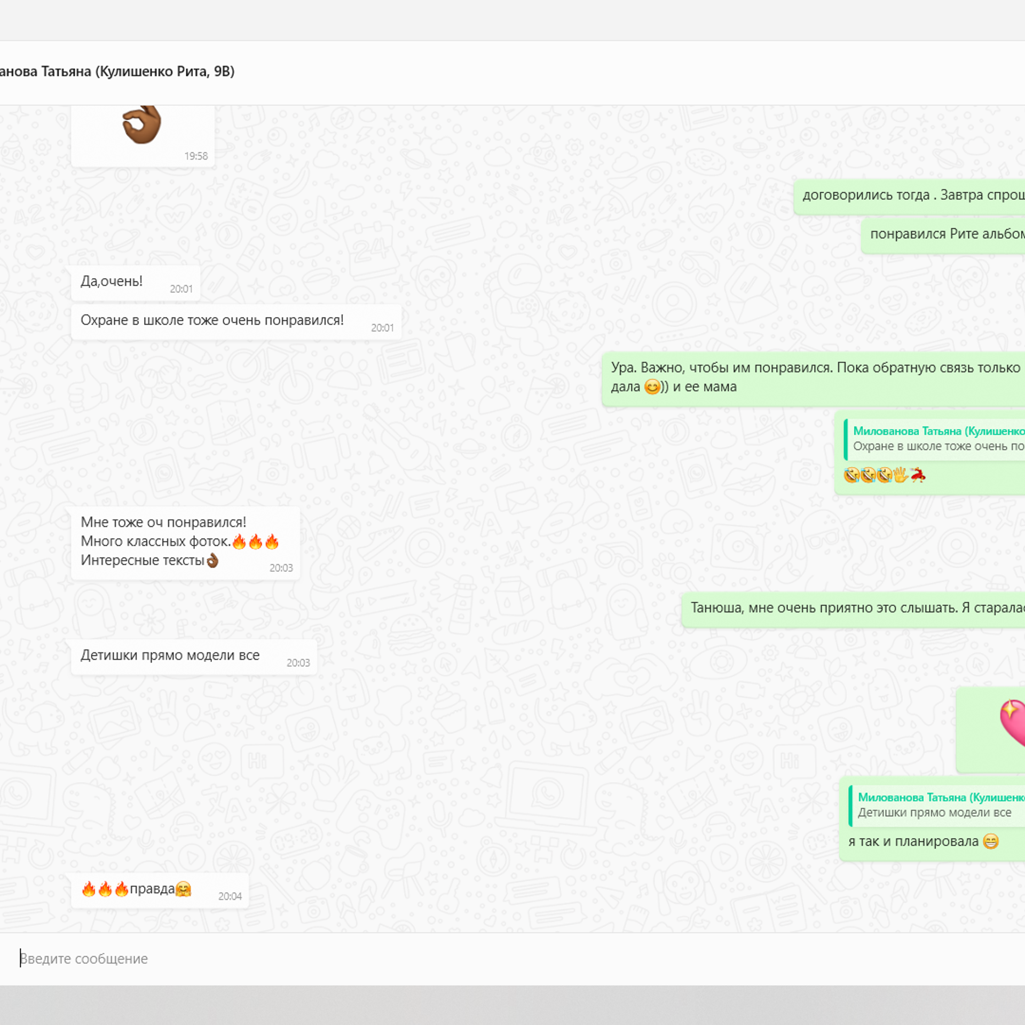Click the OK hand emoji sticker message
This screenshot has height=1025, width=1025.
click(141, 125)
